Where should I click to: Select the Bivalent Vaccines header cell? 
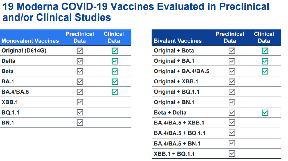(178, 41)
